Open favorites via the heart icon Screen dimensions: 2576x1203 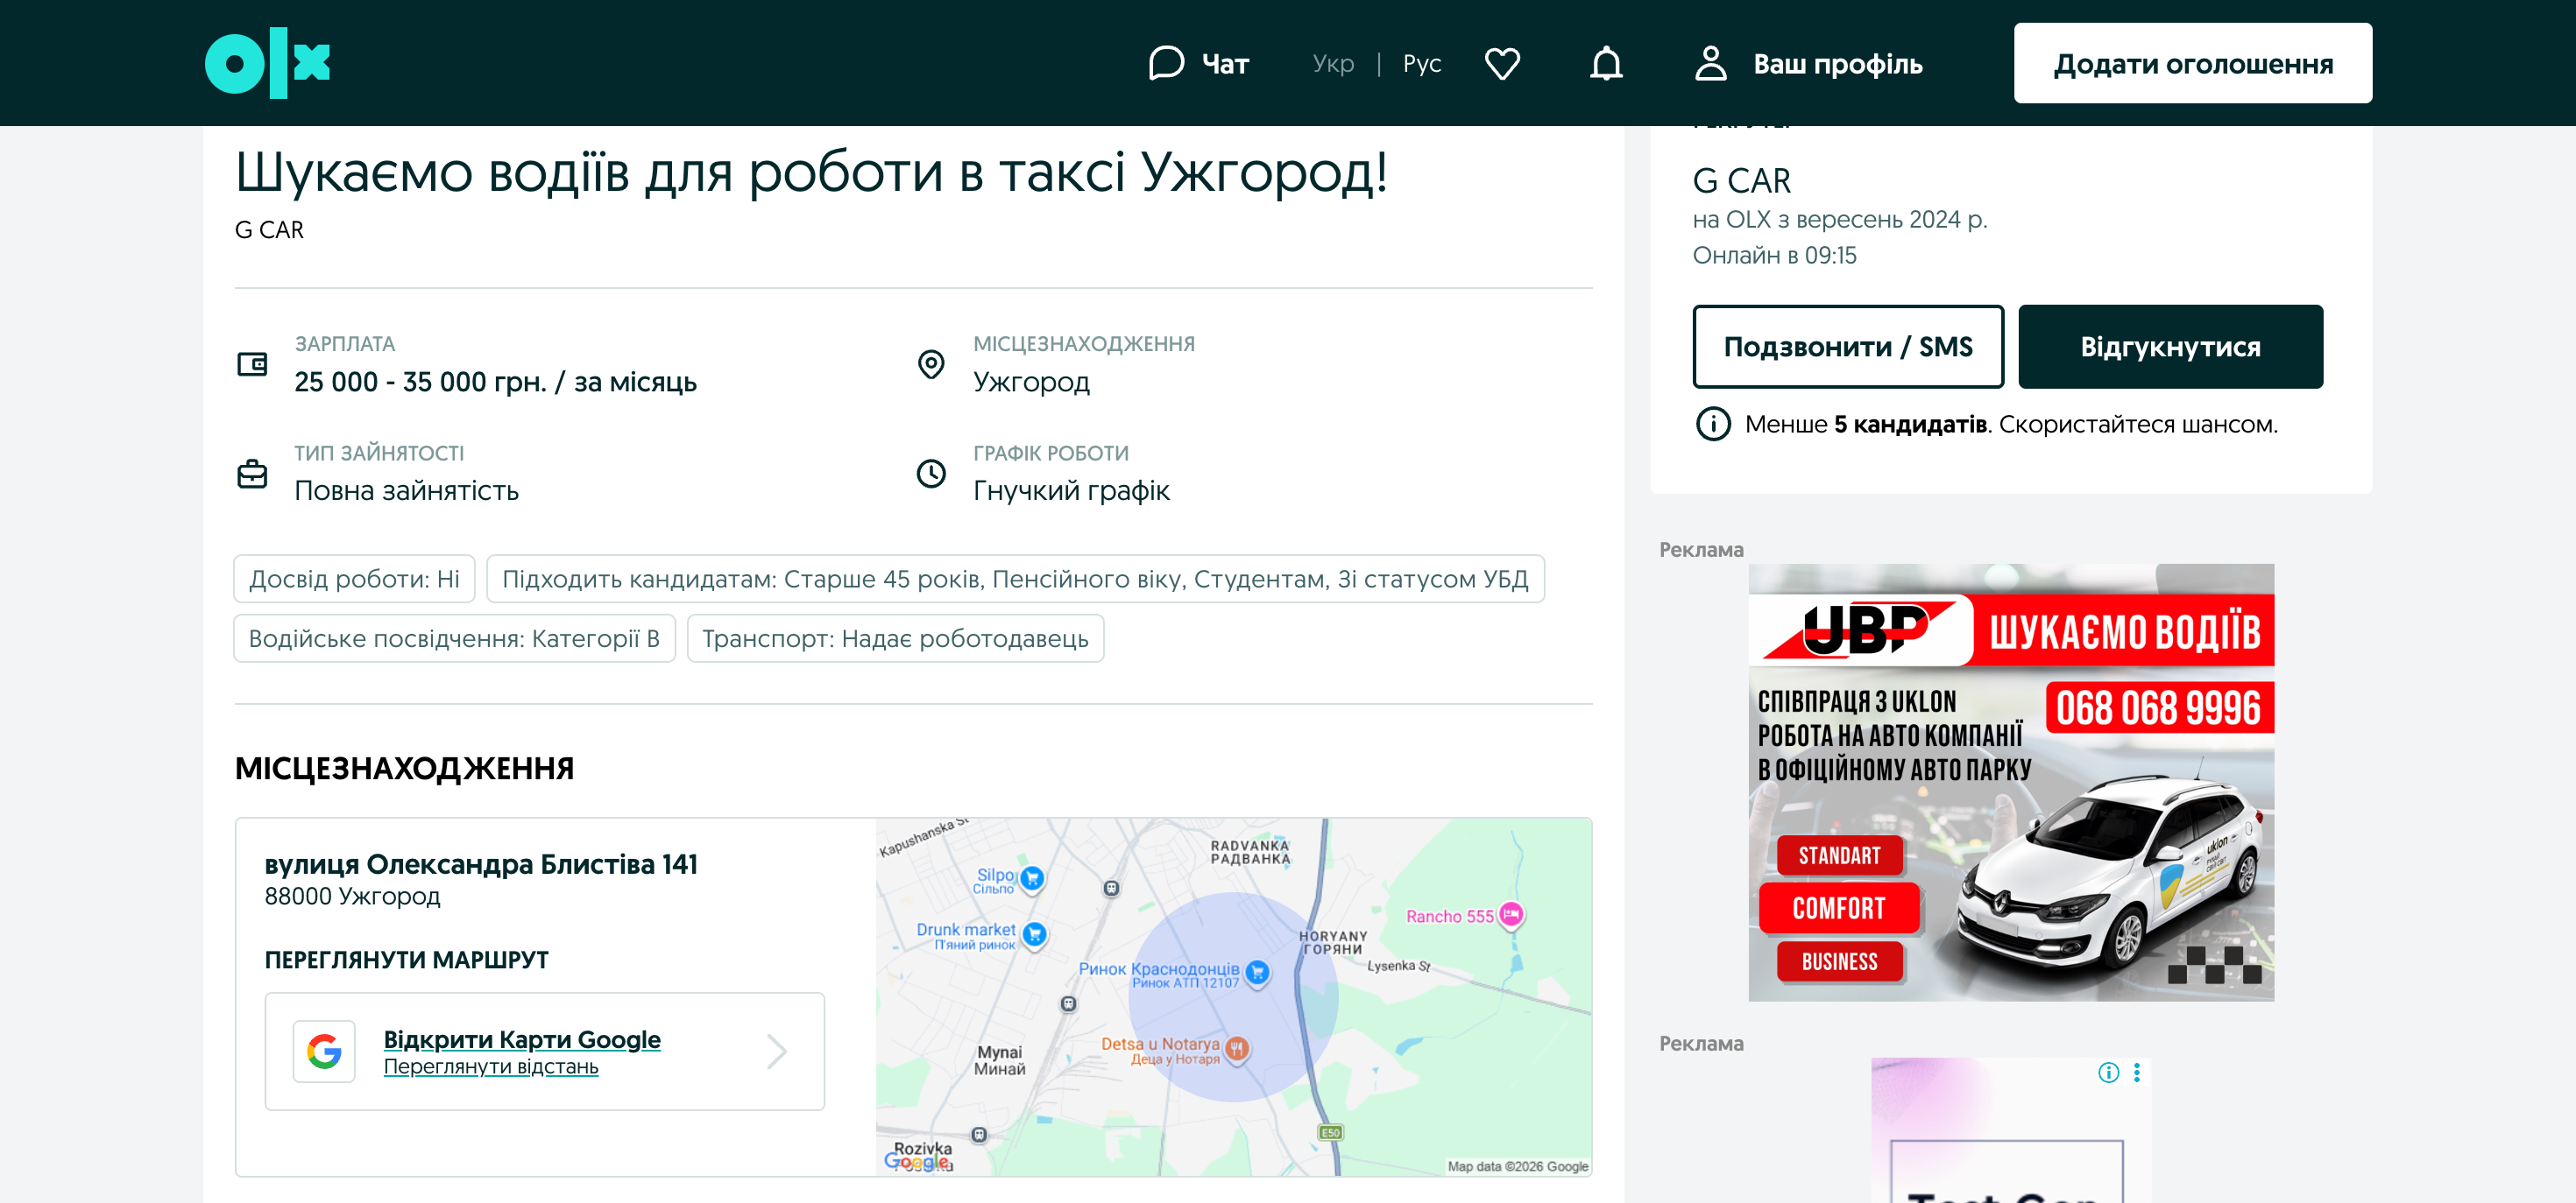click(1502, 63)
